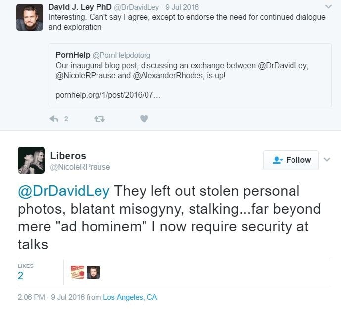Click second liker's avatar thumbnail
This screenshot has width=341, height=310.
pos(93,272)
